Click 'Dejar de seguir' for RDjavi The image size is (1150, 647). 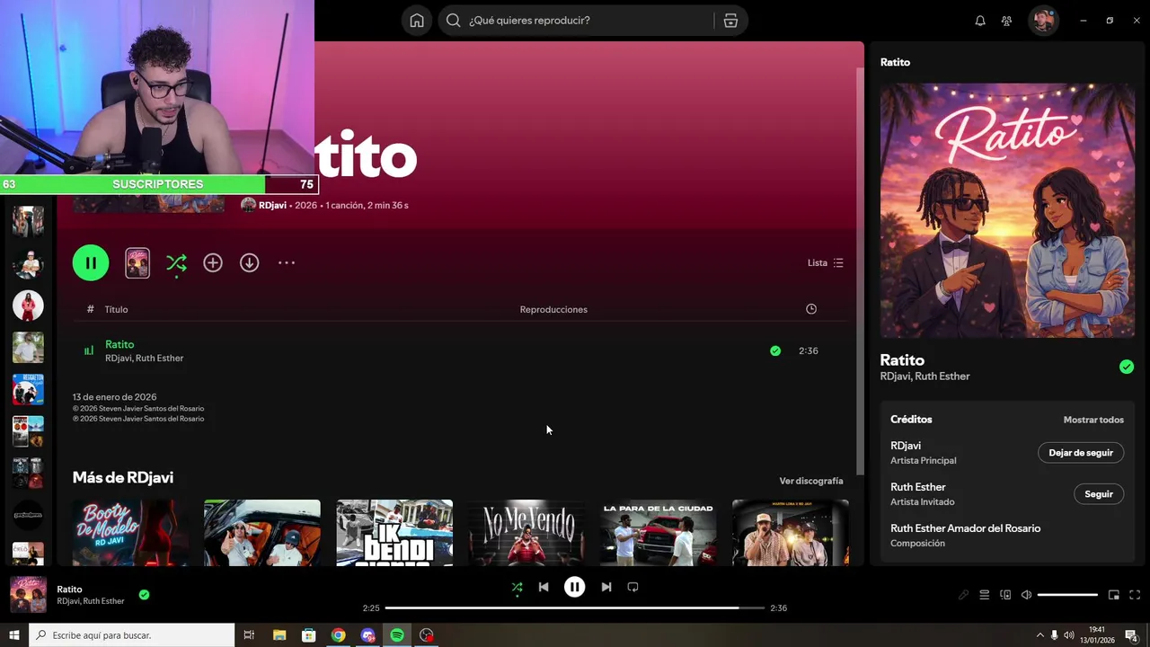point(1081,453)
